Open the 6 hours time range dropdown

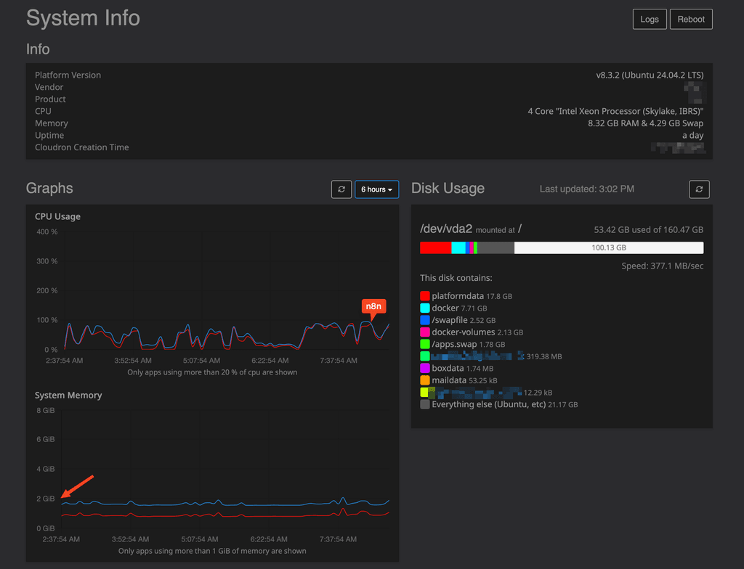377,189
